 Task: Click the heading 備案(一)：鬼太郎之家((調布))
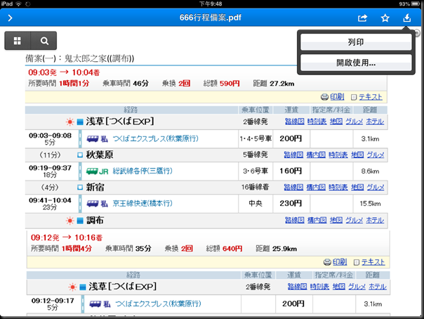79,58
